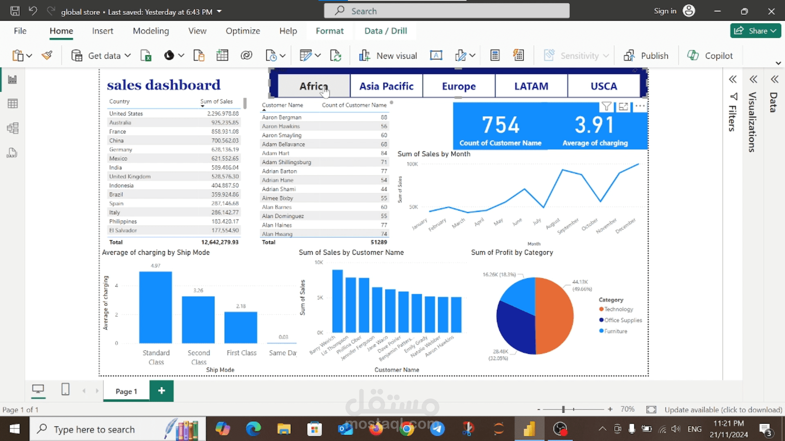
Task: Switch to mobile layout view
Action: (x=65, y=390)
